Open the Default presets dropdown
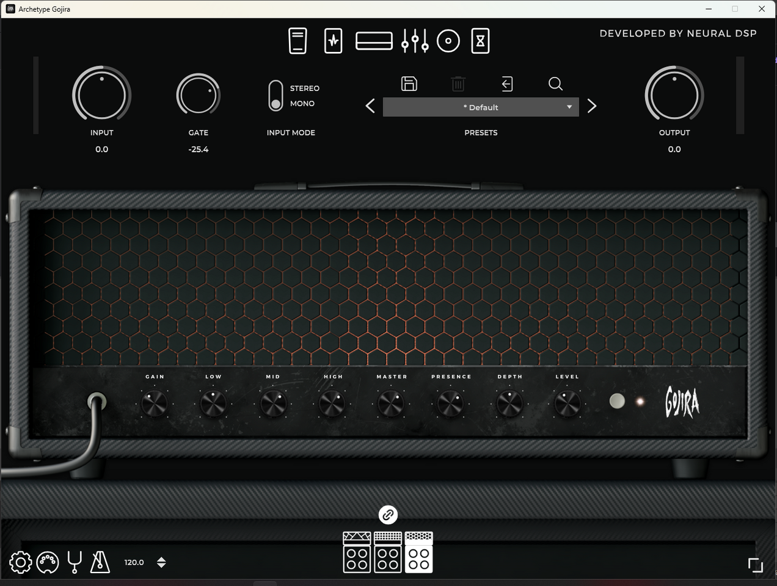The width and height of the screenshot is (777, 586). click(481, 107)
